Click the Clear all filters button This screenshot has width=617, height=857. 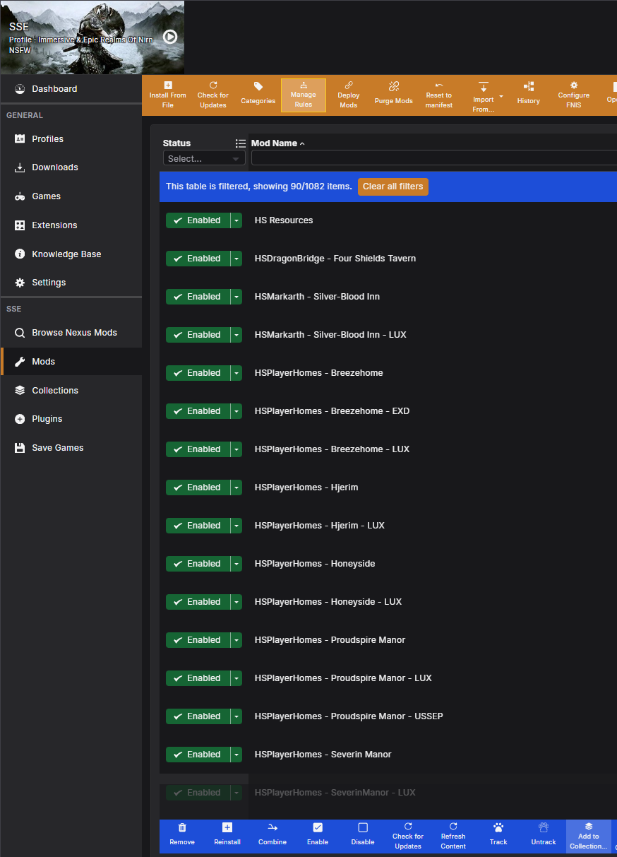click(393, 187)
